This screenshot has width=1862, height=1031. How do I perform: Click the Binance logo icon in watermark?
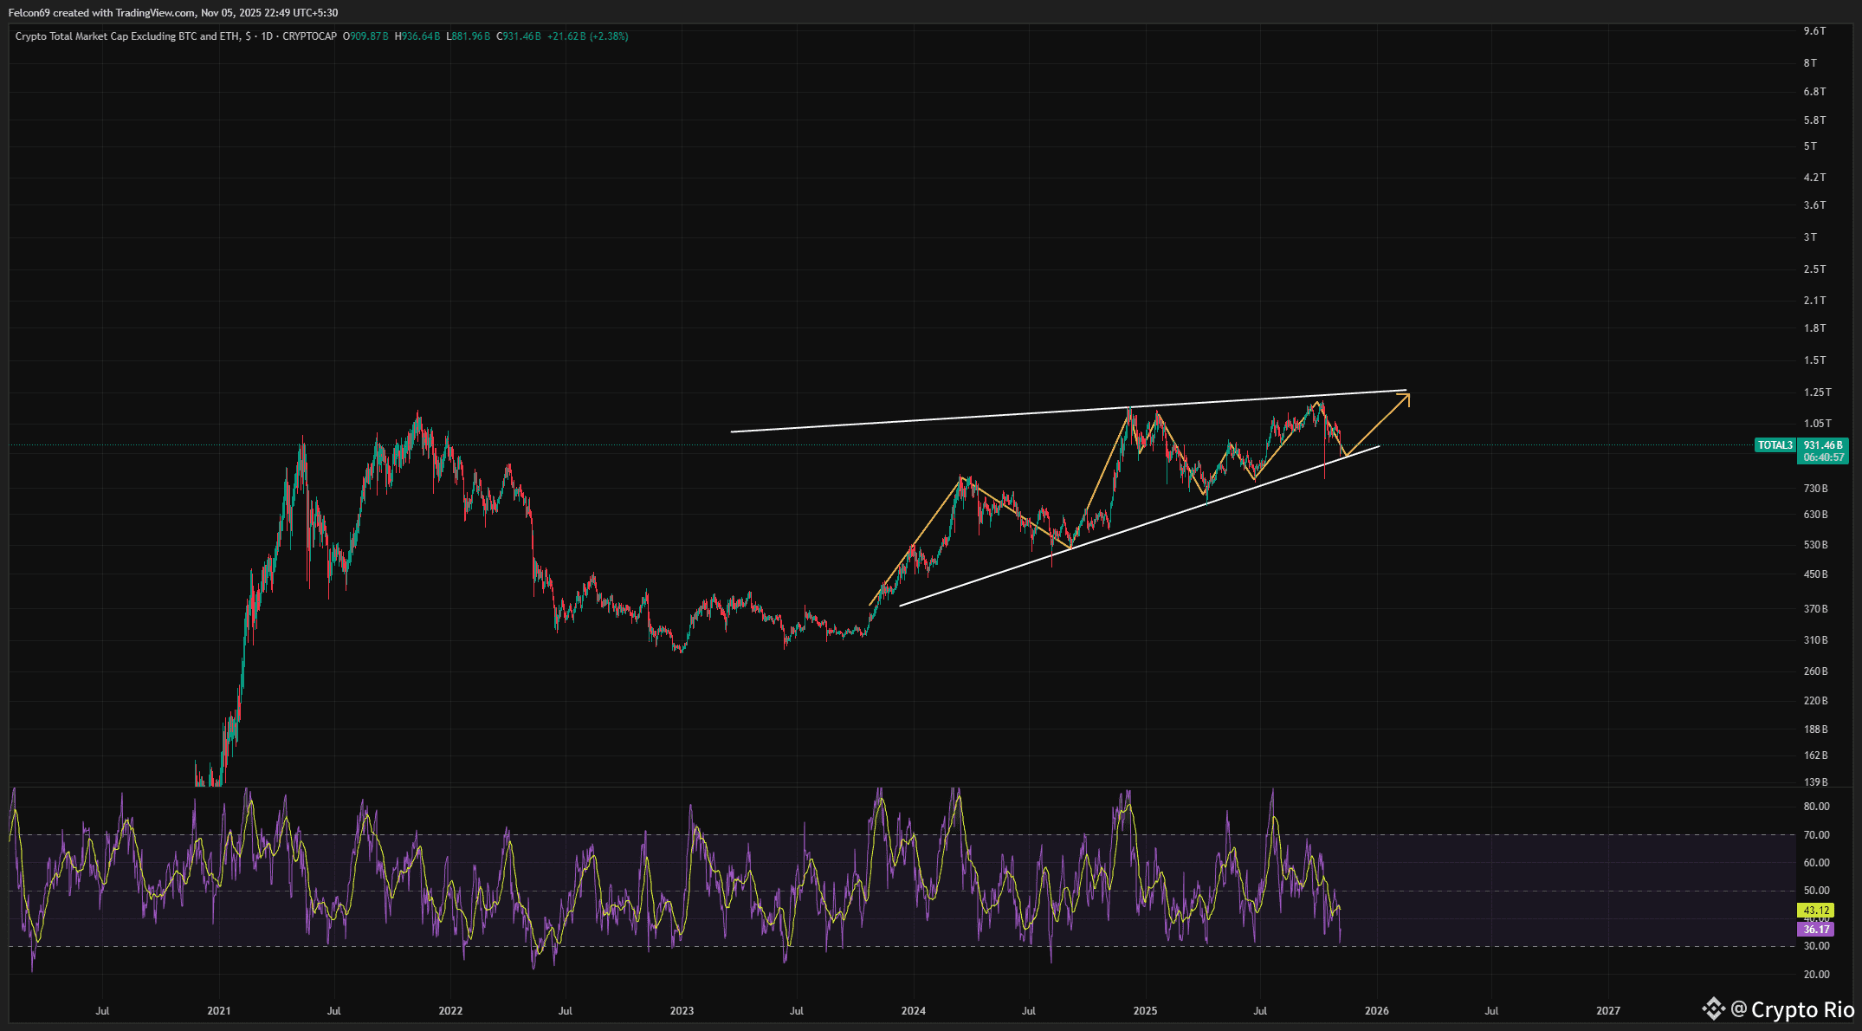click(x=1713, y=1008)
